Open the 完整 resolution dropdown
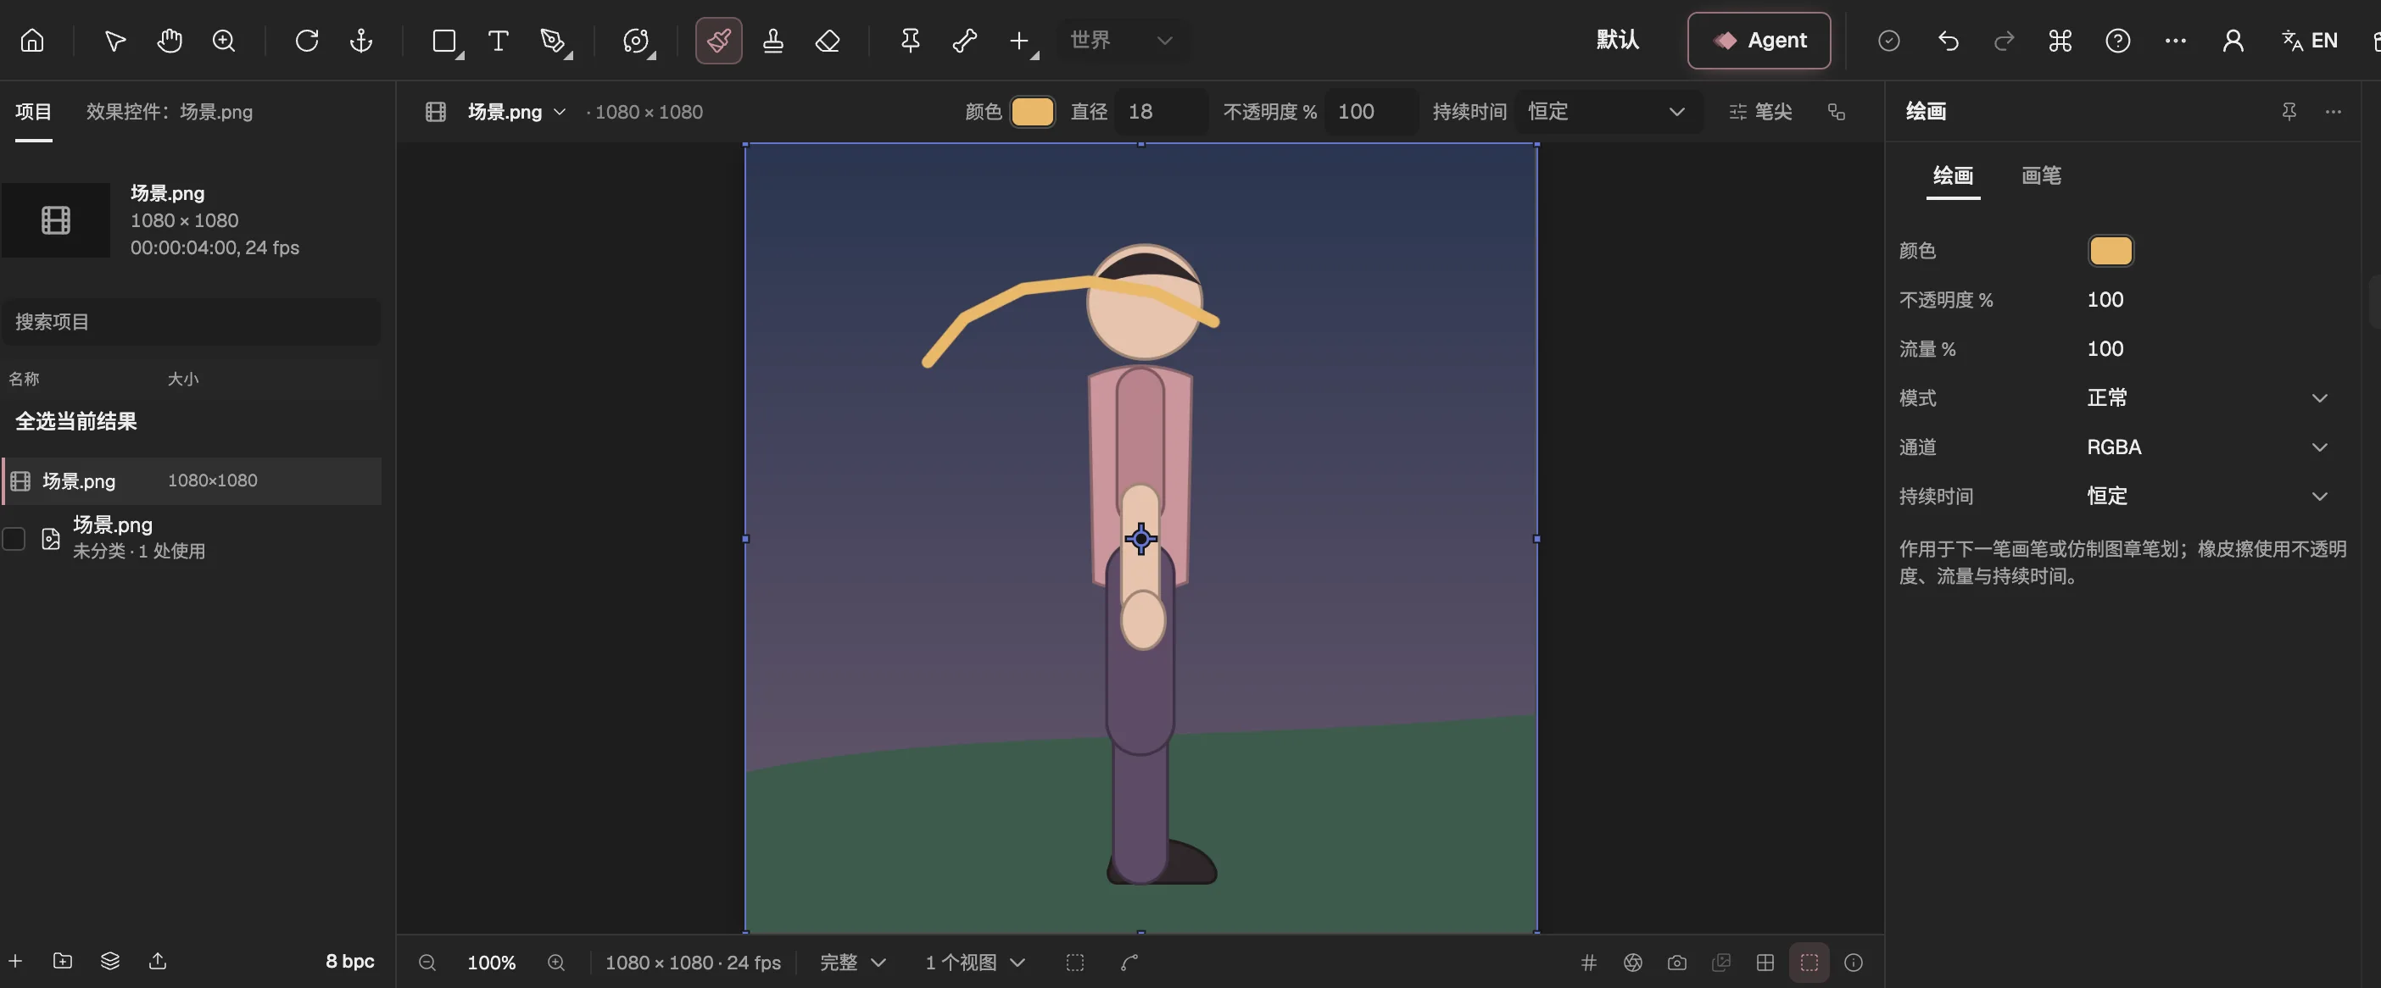The width and height of the screenshot is (2381, 988). 853,962
